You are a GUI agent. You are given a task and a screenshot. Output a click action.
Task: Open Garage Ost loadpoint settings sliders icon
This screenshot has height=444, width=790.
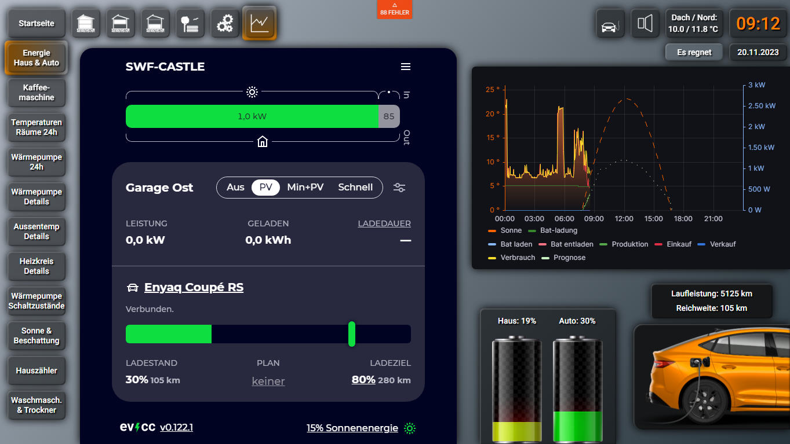[399, 188]
